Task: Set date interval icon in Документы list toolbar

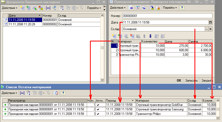Action: click(x=48, y=8)
